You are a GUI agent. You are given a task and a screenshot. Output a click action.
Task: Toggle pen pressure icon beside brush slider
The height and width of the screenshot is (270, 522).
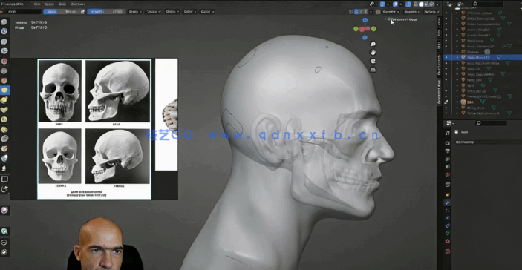coord(82,11)
